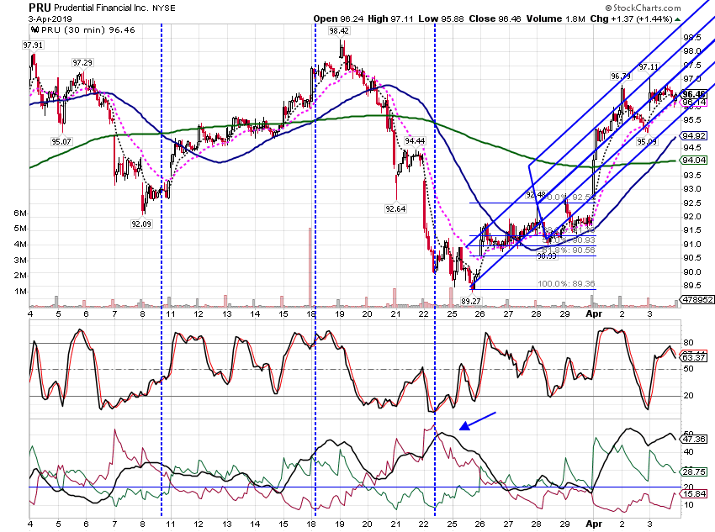This screenshot has width=715, height=532.
Task: Click the 92.64 low price label
Action: [x=395, y=209]
